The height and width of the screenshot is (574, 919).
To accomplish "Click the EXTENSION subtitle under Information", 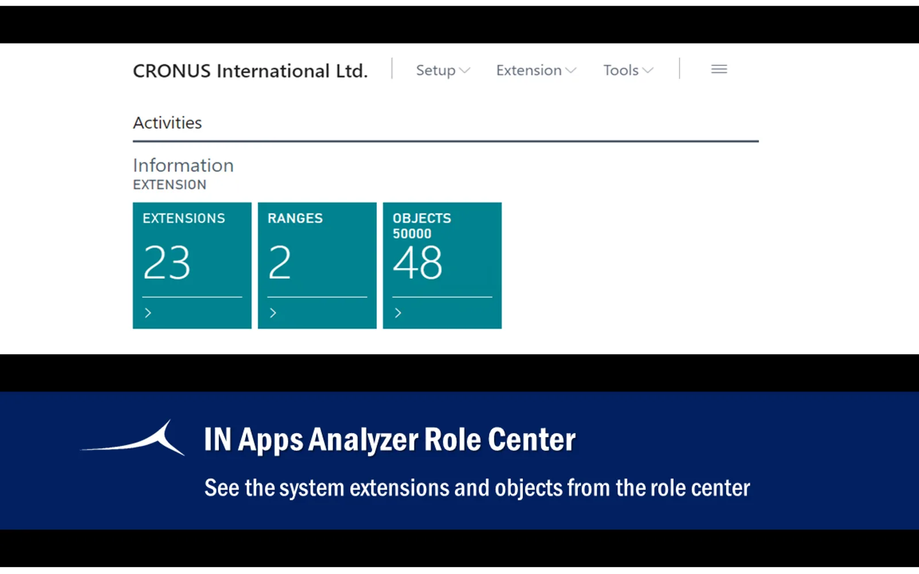I will pyautogui.click(x=169, y=185).
